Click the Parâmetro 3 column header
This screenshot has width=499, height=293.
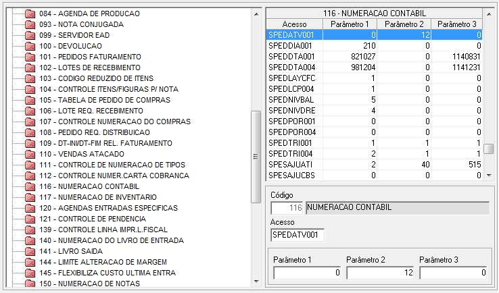tap(456, 24)
